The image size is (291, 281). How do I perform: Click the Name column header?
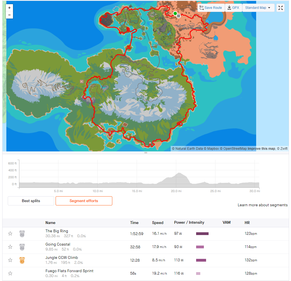[x=50, y=223]
